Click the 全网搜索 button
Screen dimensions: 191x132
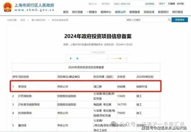click(x=149, y=4)
